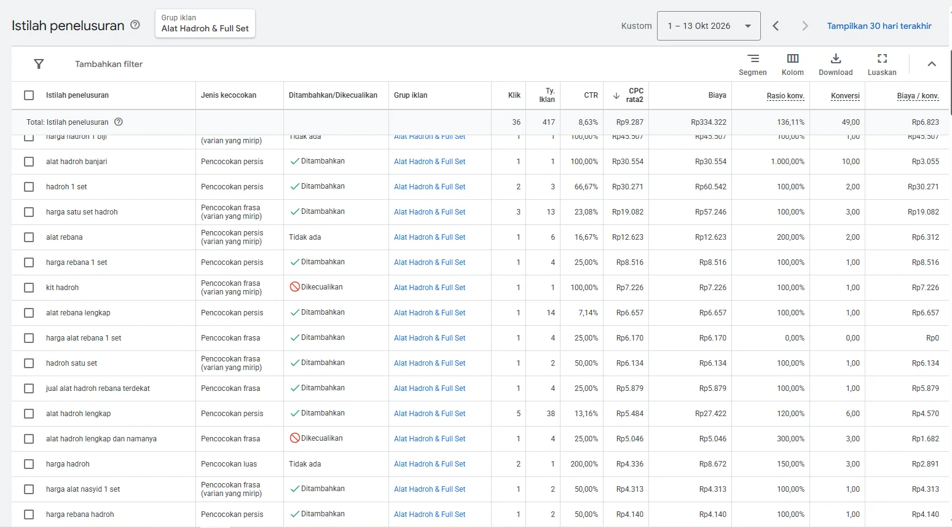Sort by Biaya column header
Image resolution: width=952 pixels, height=528 pixels.
click(717, 95)
